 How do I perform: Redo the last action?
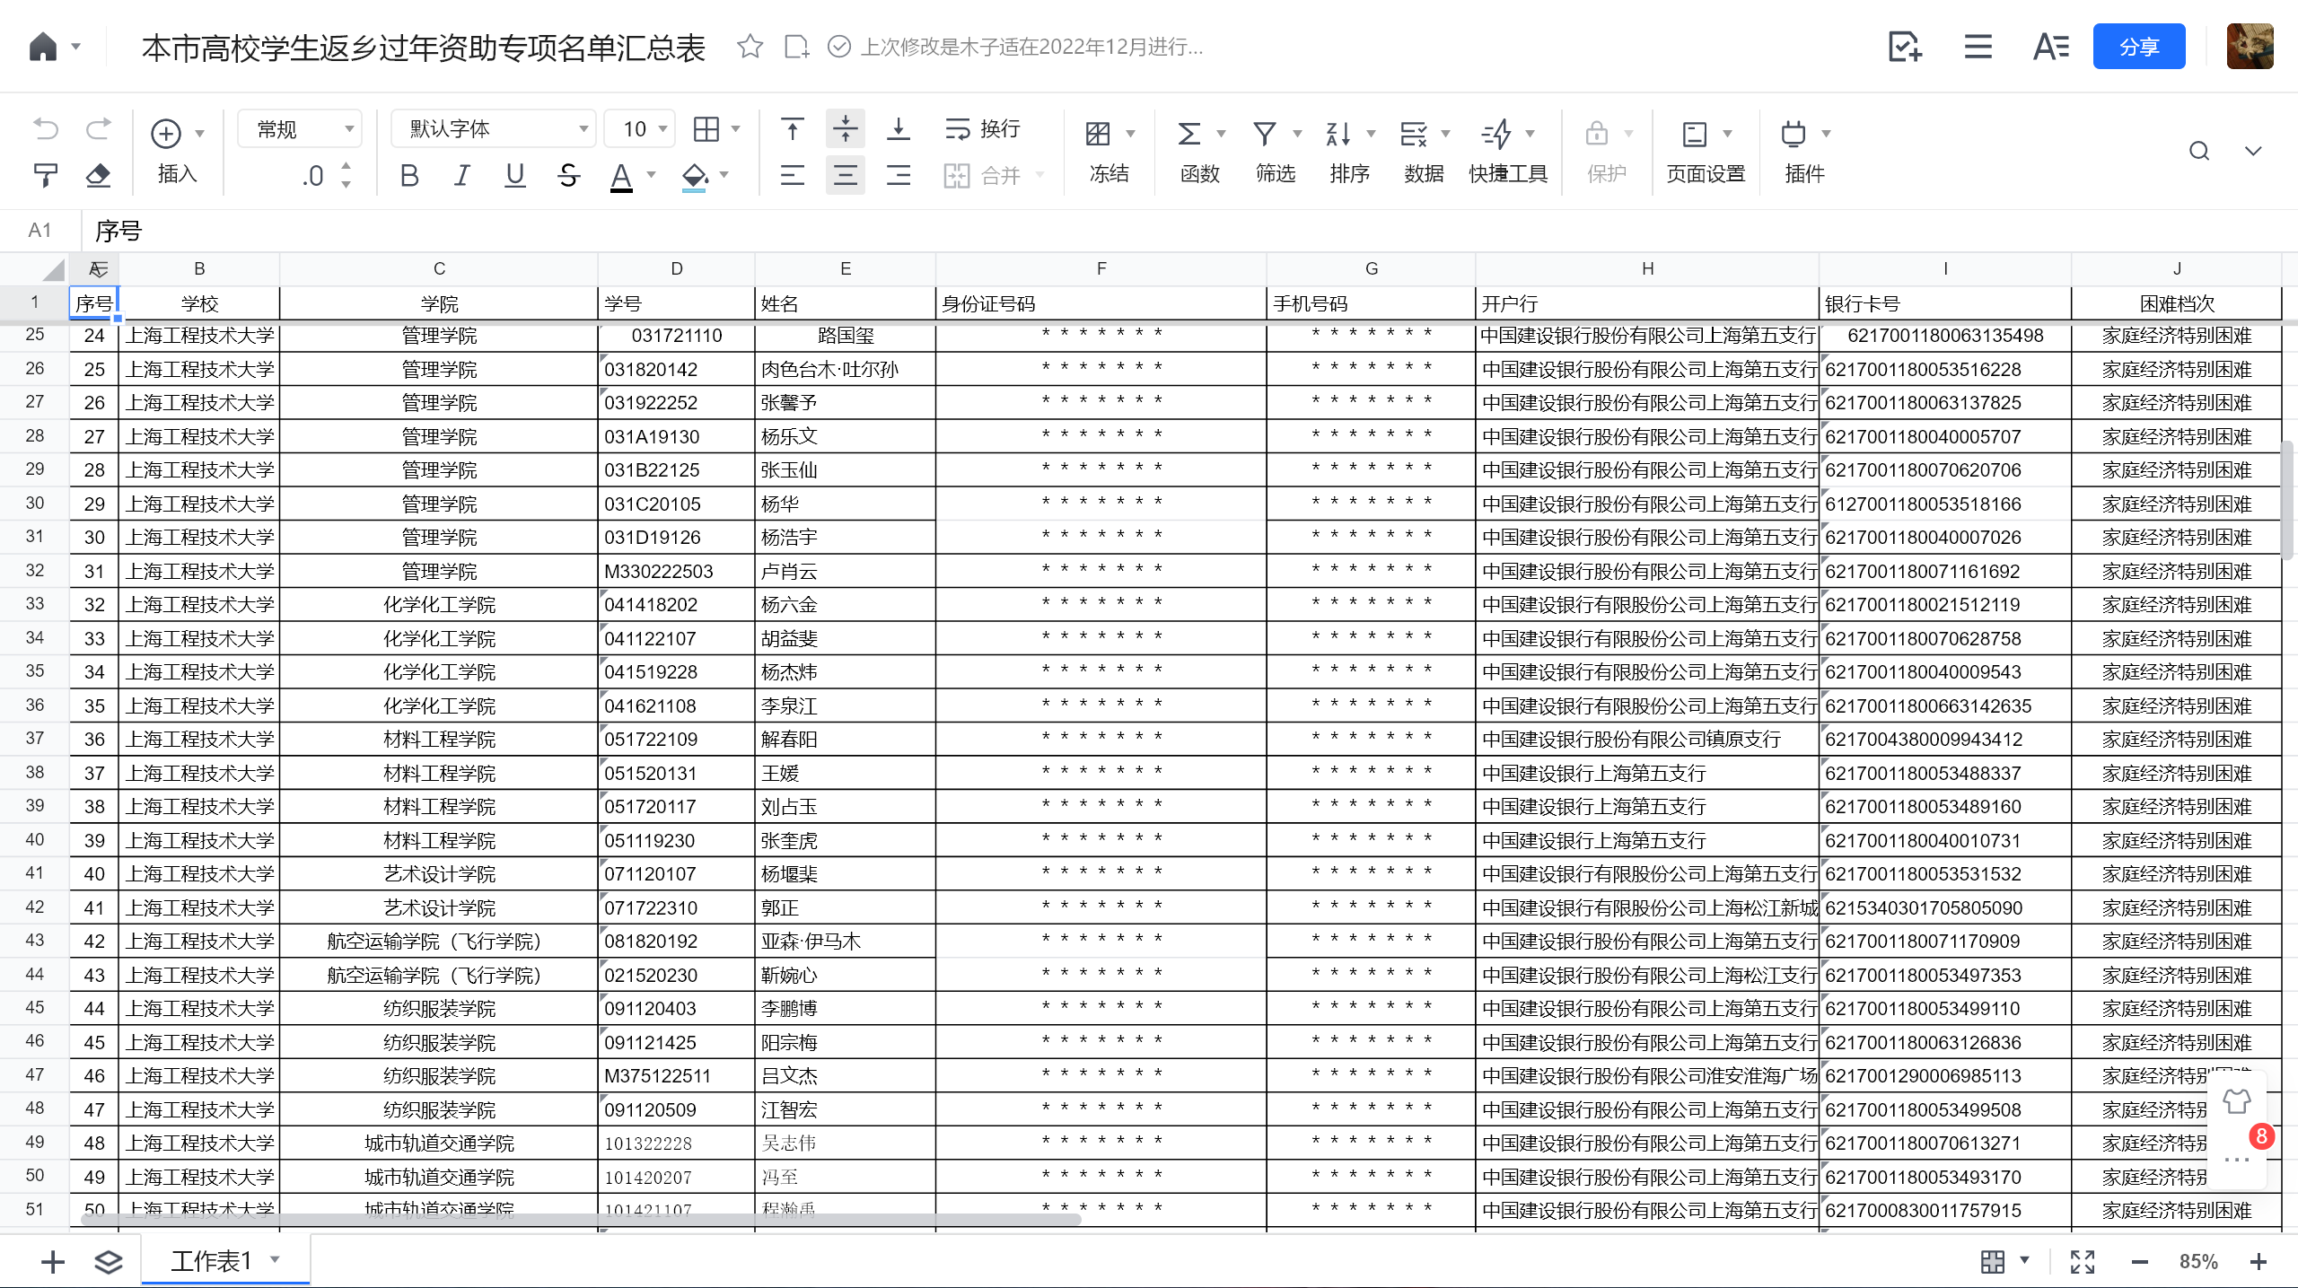[x=98, y=129]
